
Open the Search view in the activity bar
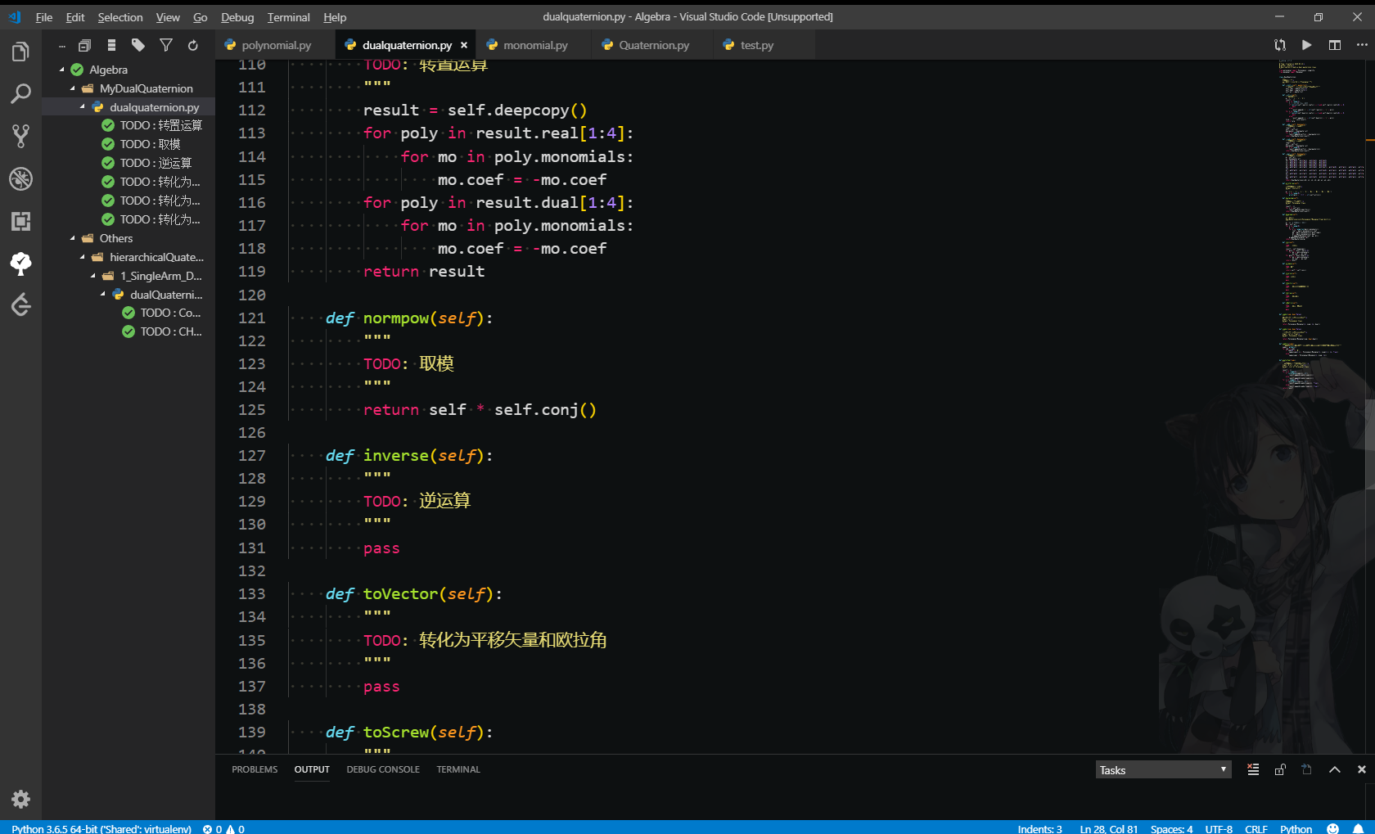coord(20,93)
